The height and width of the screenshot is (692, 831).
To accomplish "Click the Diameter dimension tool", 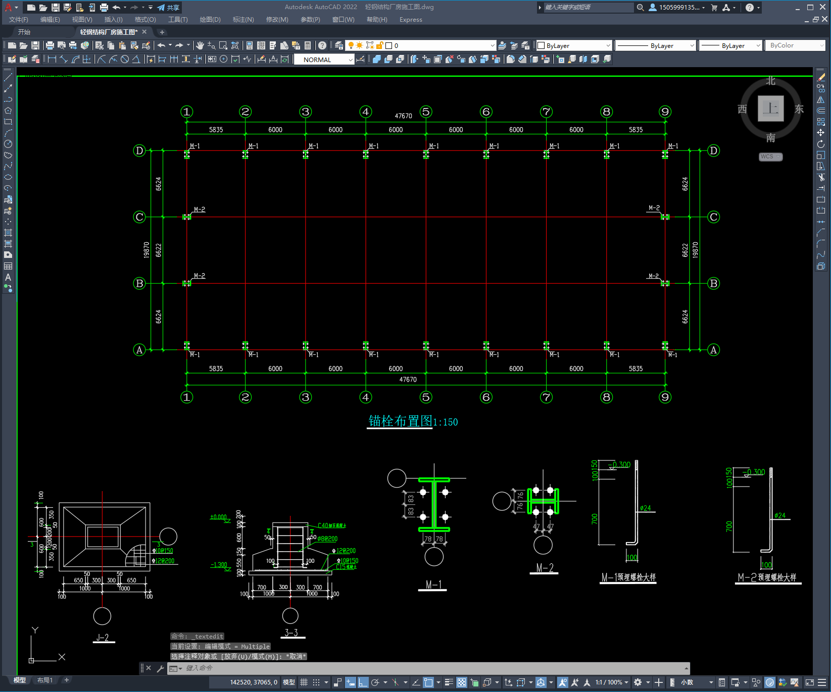I will click(125, 59).
